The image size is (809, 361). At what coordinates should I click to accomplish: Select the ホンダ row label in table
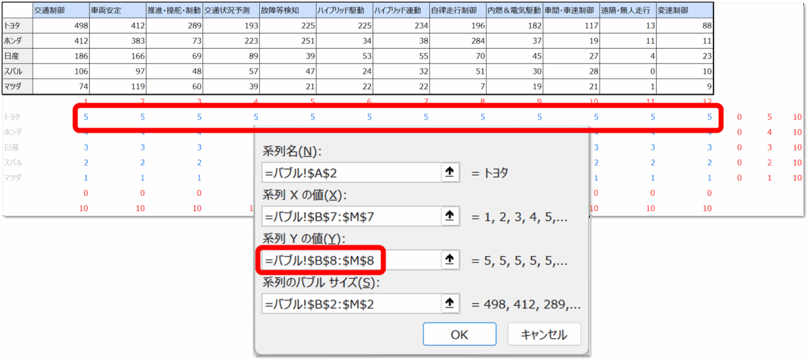(18, 40)
